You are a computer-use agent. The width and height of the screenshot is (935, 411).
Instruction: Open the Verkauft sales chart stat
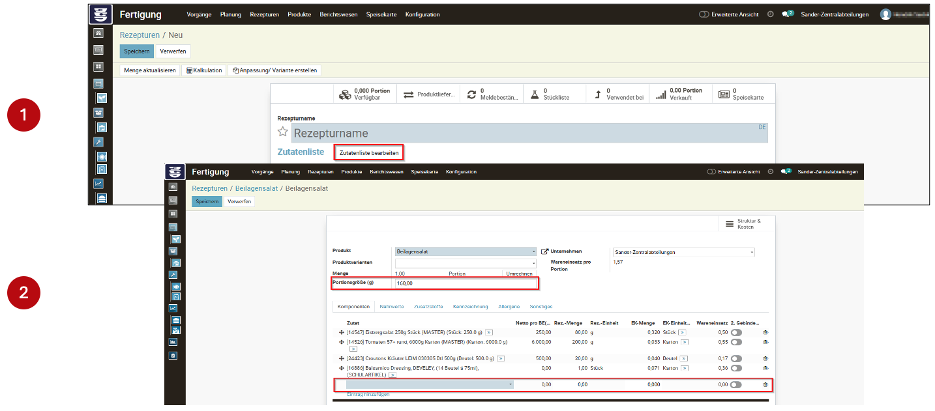point(679,94)
